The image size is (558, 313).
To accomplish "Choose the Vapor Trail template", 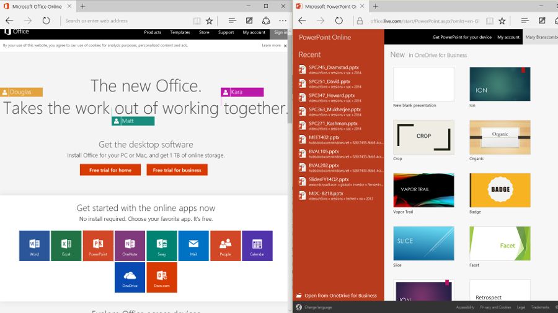I will click(x=423, y=191).
